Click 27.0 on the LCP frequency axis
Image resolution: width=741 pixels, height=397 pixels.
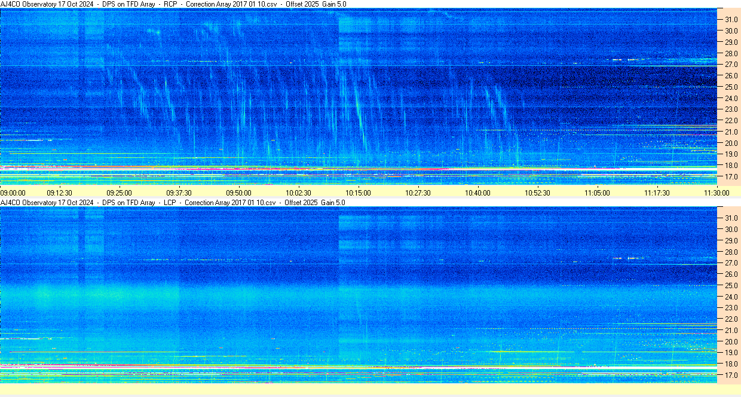(x=731, y=262)
